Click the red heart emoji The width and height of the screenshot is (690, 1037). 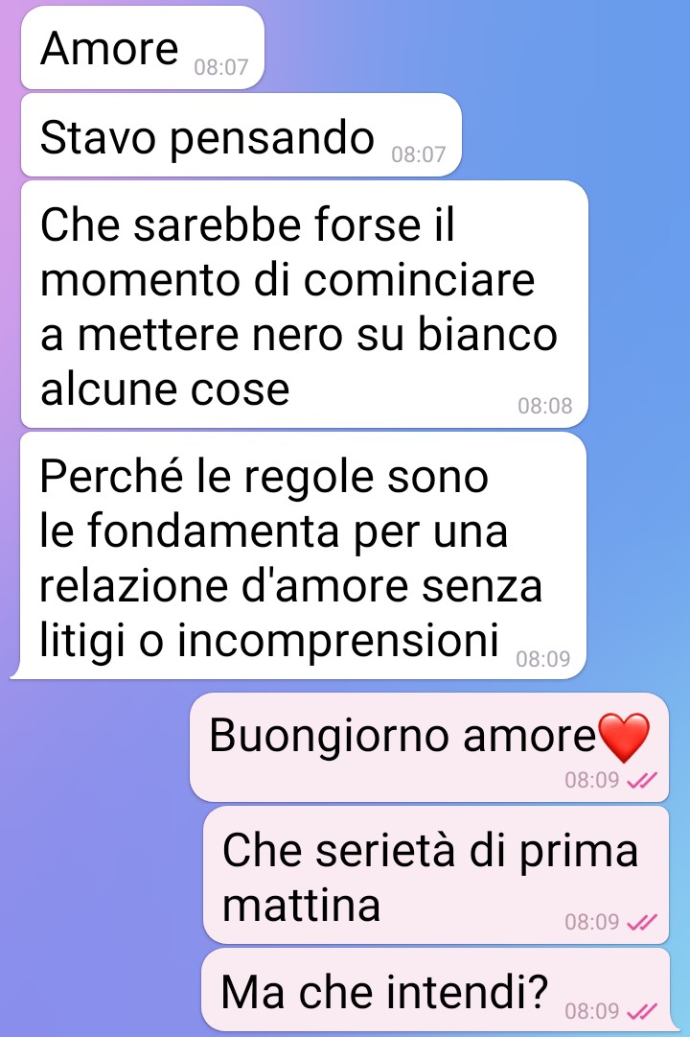click(623, 738)
